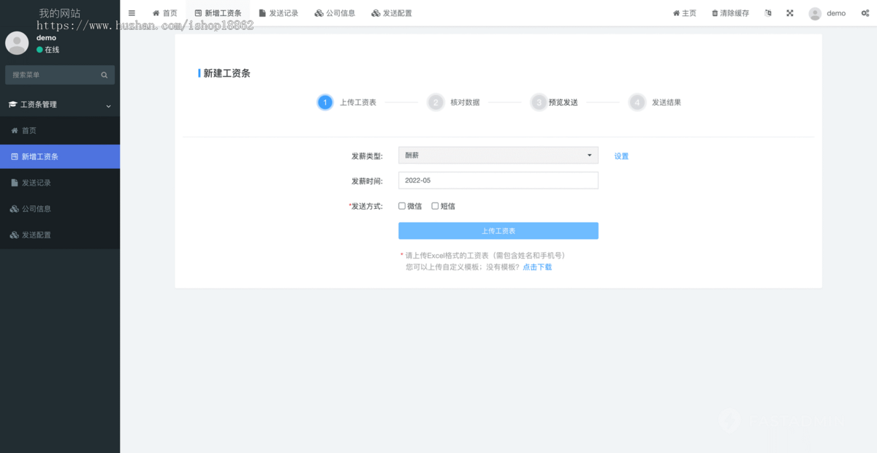Click the settings gears icon top right
The height and width of the screenshot is (453, 877).
coord(865,12)
